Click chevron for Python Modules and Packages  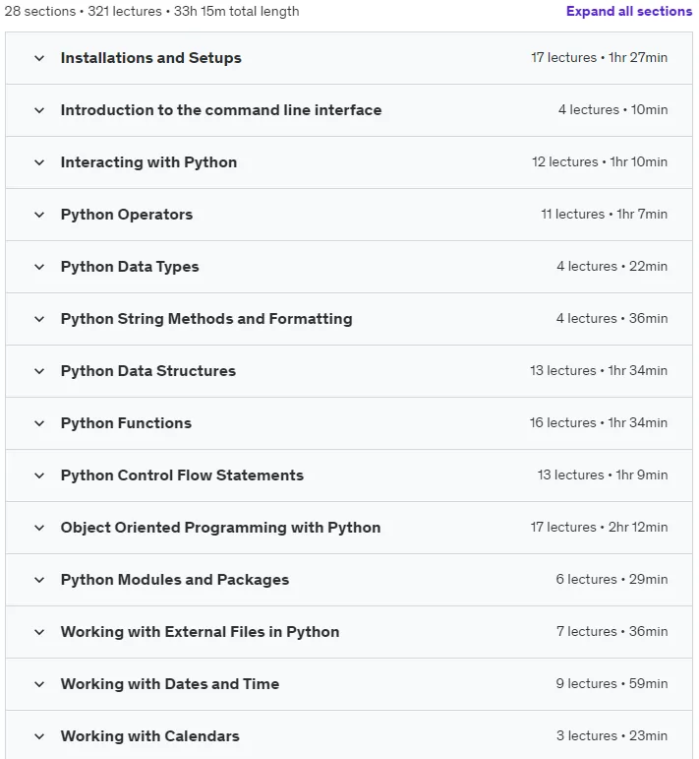click(39, 580)
